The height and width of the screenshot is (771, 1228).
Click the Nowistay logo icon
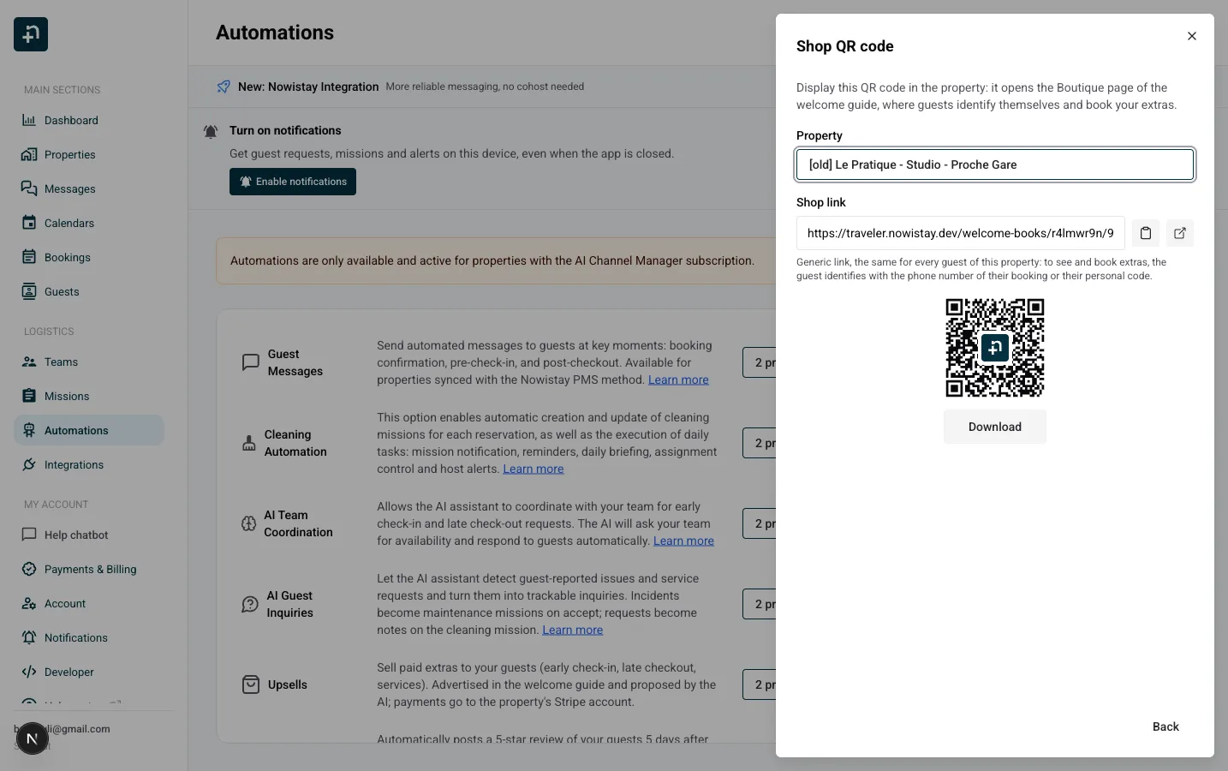pyautogui.click(x=31, y=34)
